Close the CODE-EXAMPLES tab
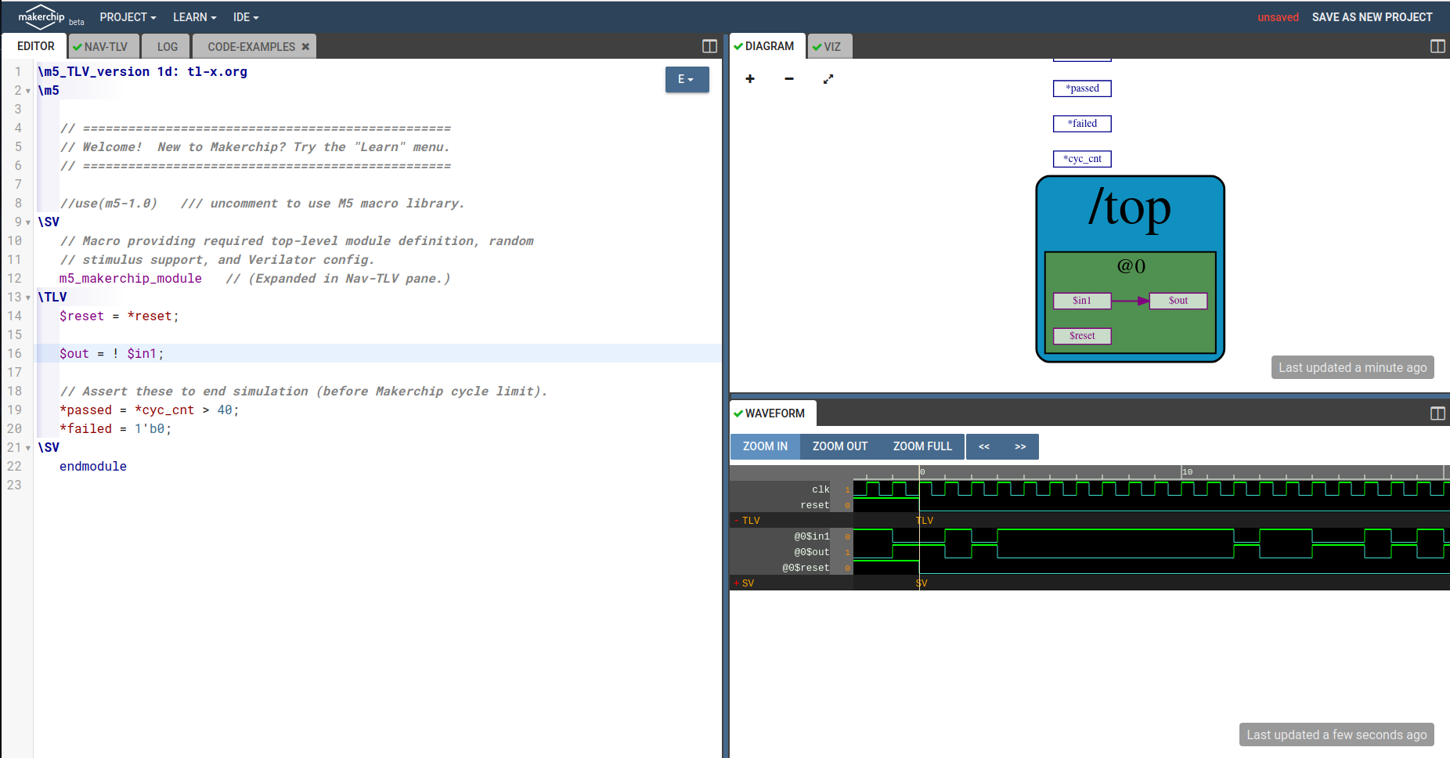Screen dimensions: 1450x758 tap(305, 46)
